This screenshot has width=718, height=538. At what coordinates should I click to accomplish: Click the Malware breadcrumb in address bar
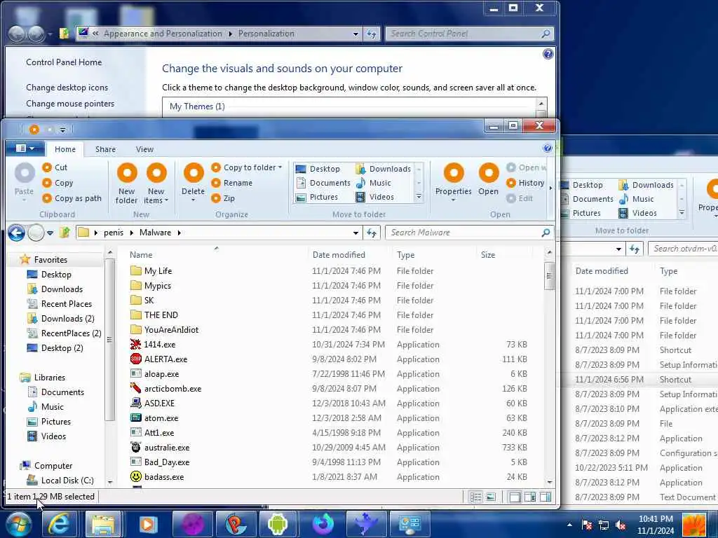155,233
